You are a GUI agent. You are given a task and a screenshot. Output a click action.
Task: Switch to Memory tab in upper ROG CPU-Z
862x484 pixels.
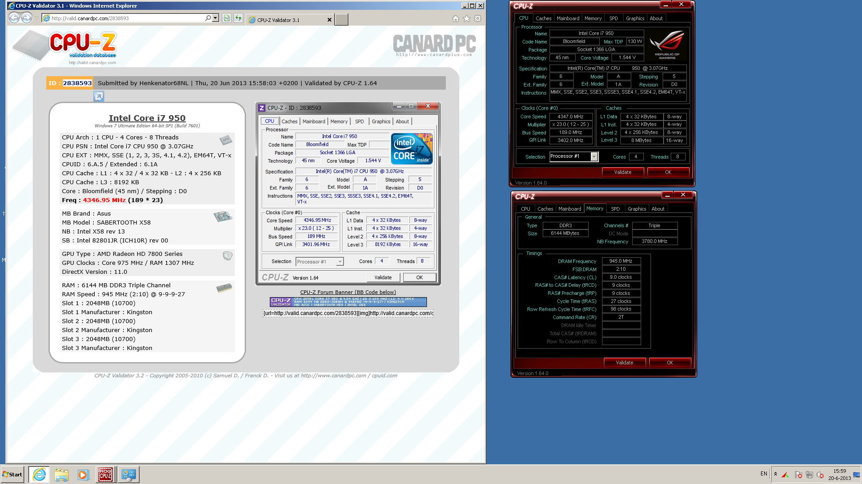pyautogui.click(x=593, y=18)
